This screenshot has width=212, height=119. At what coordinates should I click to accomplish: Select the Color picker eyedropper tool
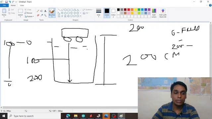coord(41,16)
